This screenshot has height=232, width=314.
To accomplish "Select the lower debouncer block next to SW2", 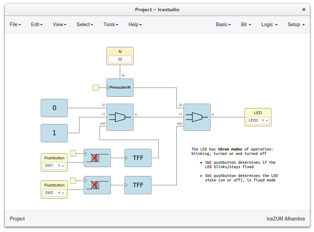I will click(97, 185).
